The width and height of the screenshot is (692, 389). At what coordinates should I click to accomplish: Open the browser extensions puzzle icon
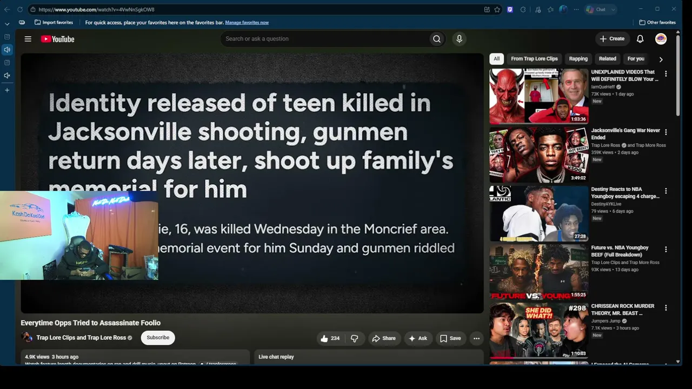(x=523, y=10)
